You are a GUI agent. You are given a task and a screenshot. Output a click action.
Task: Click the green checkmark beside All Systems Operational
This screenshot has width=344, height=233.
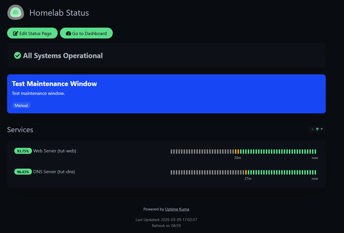(x=17, y=56)
